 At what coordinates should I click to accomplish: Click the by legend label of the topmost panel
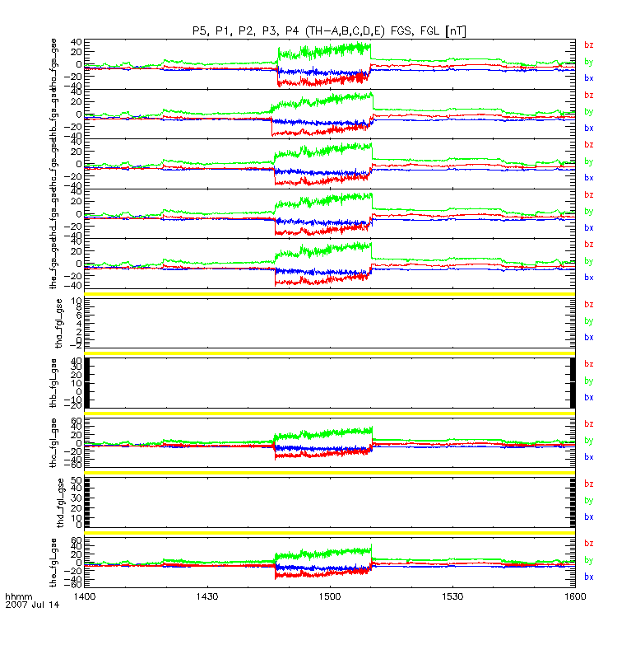[x=588, y=62]
